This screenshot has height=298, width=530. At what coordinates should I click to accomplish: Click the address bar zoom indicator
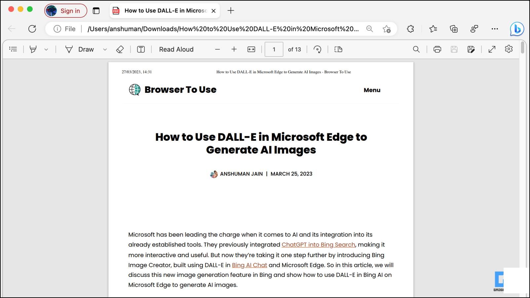[370, 29]
